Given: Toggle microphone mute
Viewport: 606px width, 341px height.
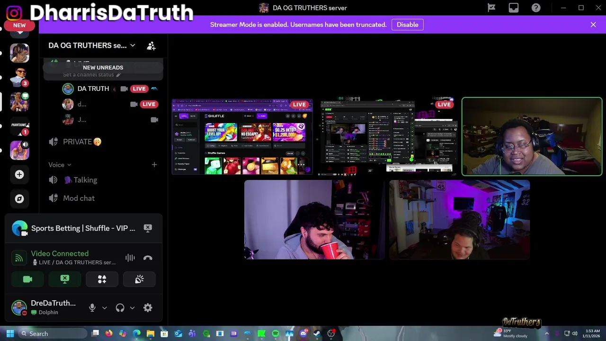Looking at the screenshot, I should click(x=92, y=307).
